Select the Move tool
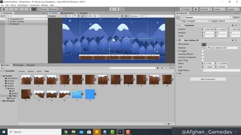The image size is (241, 135). tap(9, 9)
